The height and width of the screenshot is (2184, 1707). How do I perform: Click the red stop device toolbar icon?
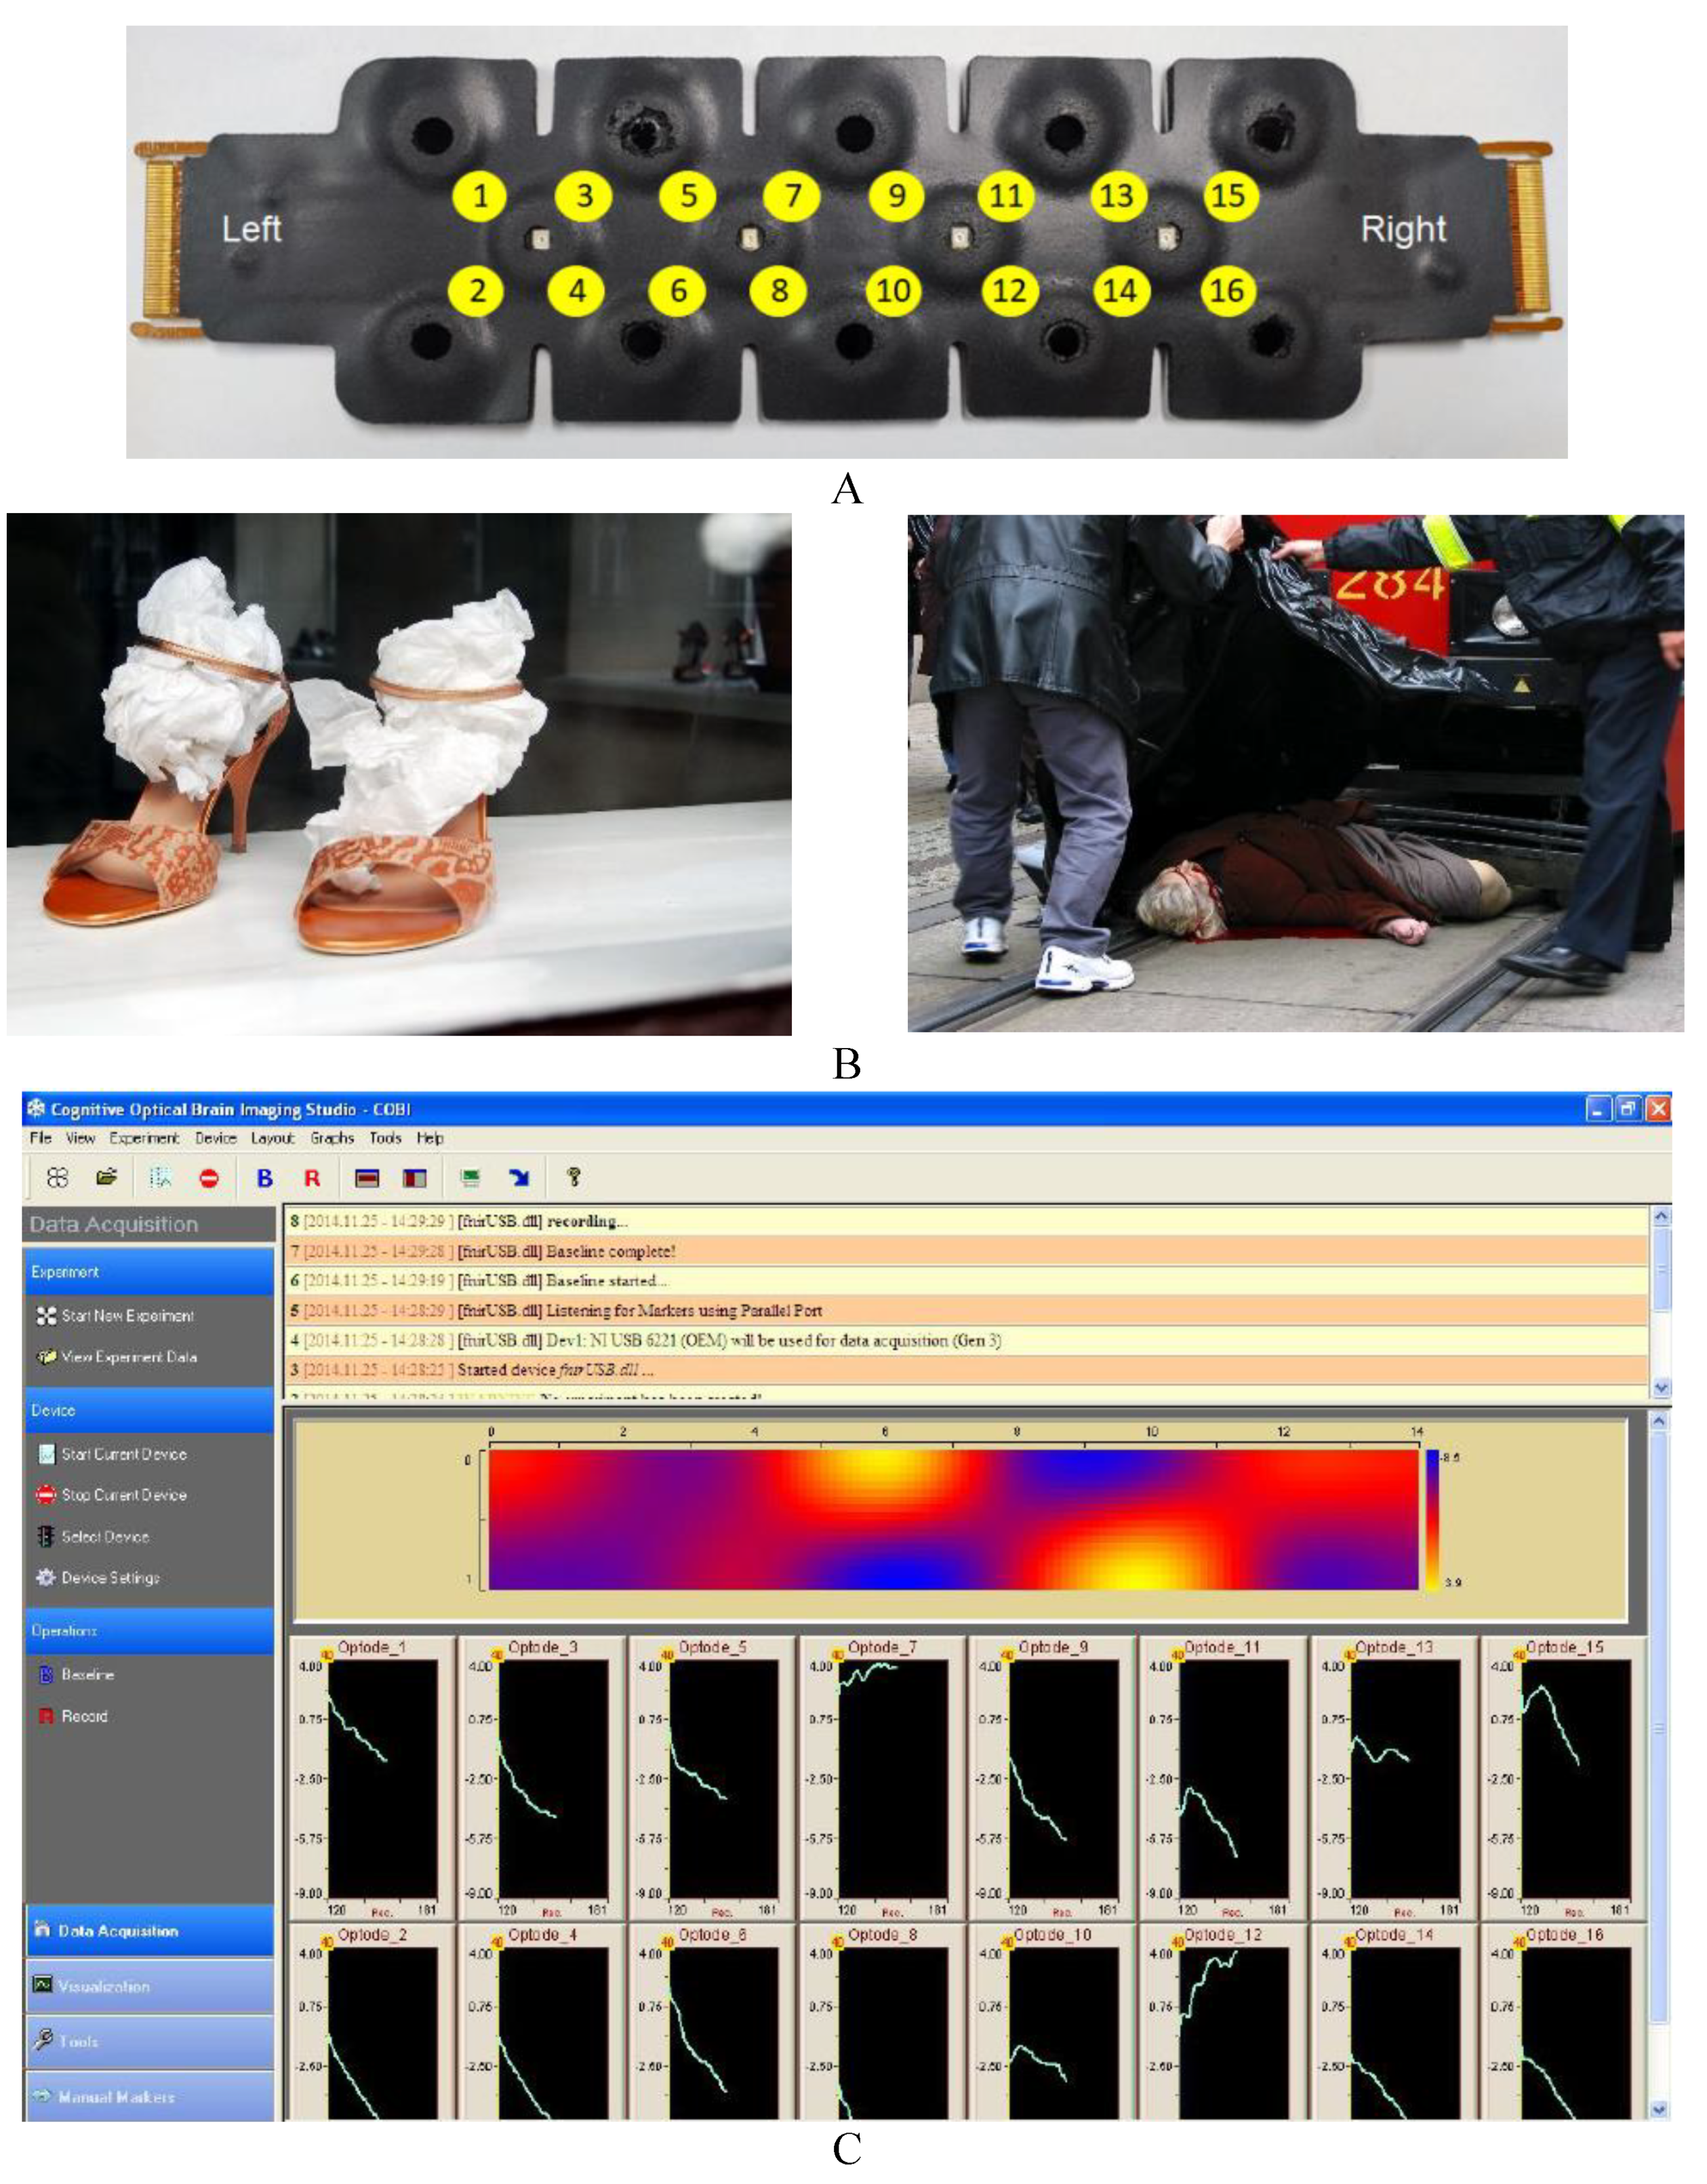(x=209, y=1178)
